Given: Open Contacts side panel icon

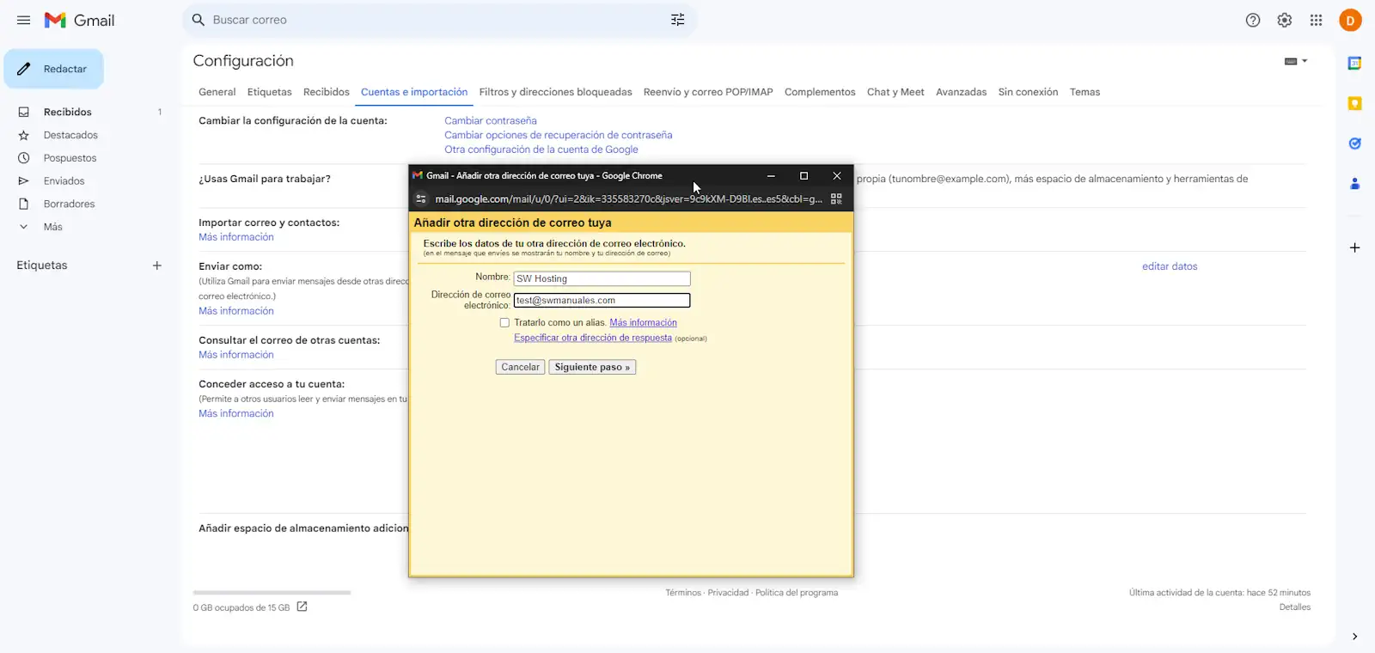Looking at the screenshot, I should (x=1354, y=183).
